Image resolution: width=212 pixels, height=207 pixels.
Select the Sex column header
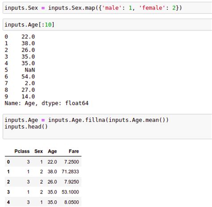(38, 151)
